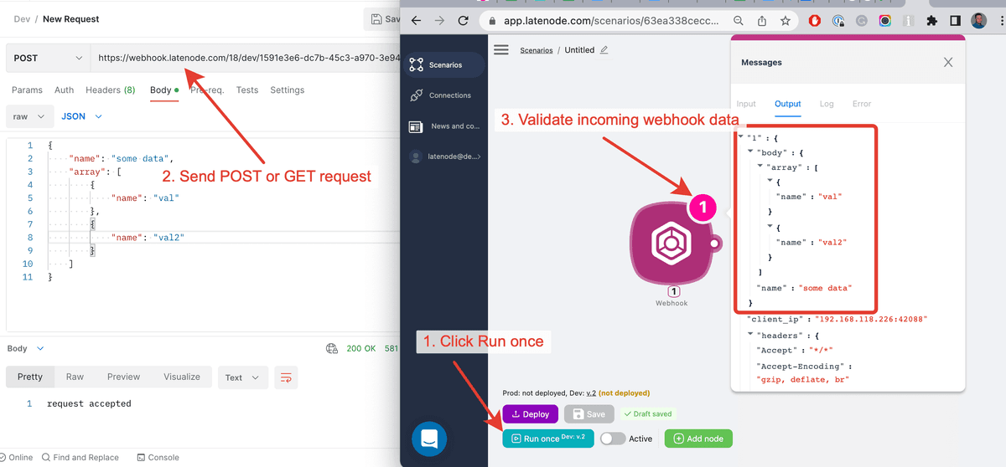Open the hamburger menu in Latenode
This screenshot has width=1006, height=467.
coord(501,50)
